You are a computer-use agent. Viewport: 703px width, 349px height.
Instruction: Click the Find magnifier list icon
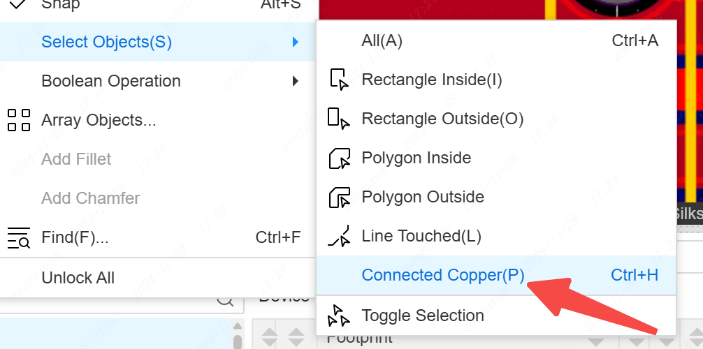[x=19, y=238]
